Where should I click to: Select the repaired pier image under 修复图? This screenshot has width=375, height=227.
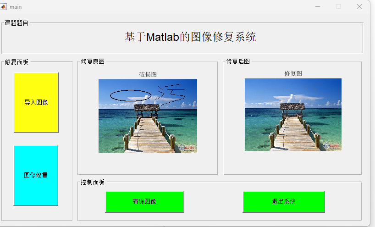(293, 115)
